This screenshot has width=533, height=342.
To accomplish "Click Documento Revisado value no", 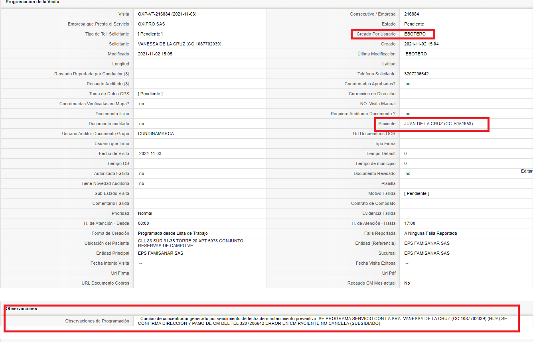I will 408,173.
